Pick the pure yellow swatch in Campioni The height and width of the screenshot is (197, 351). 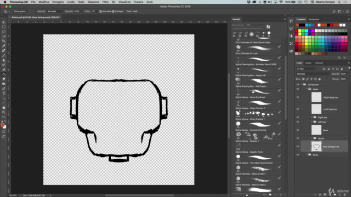point(300,31)
